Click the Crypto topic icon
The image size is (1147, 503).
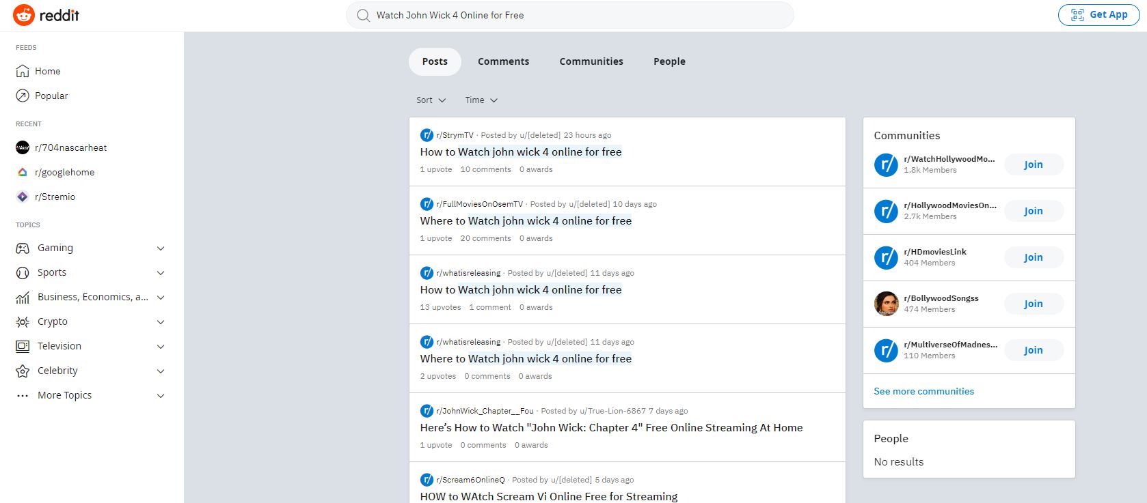(x=23, y=321)
